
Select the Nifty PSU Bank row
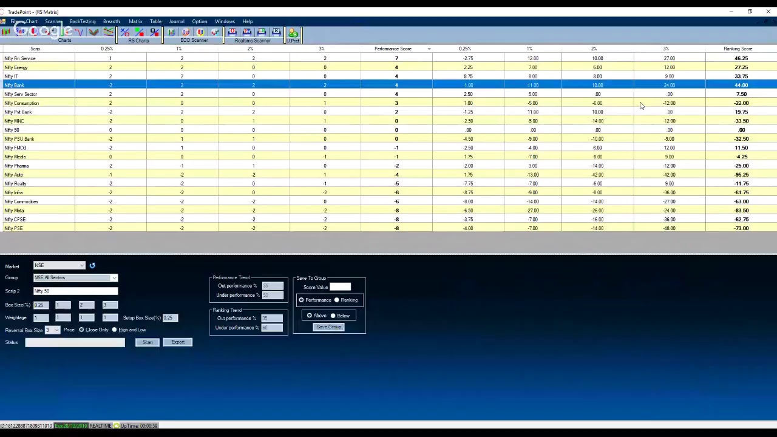pos(388,139)
